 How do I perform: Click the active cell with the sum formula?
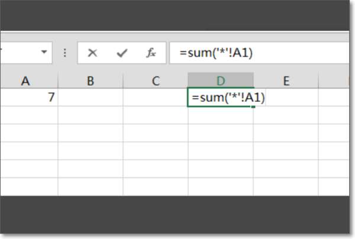click(x=221, y=98)
